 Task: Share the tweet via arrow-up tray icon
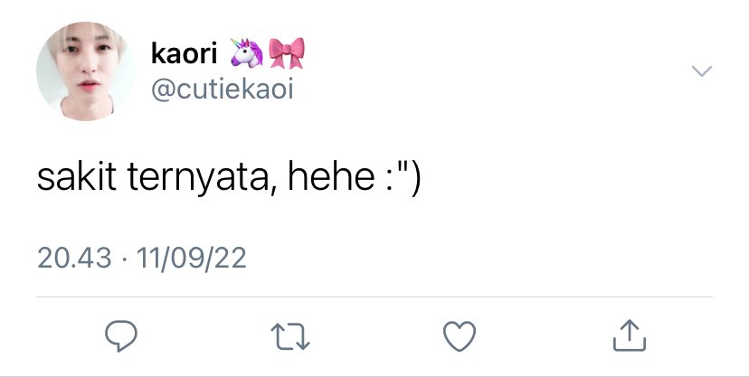[629, 335]
